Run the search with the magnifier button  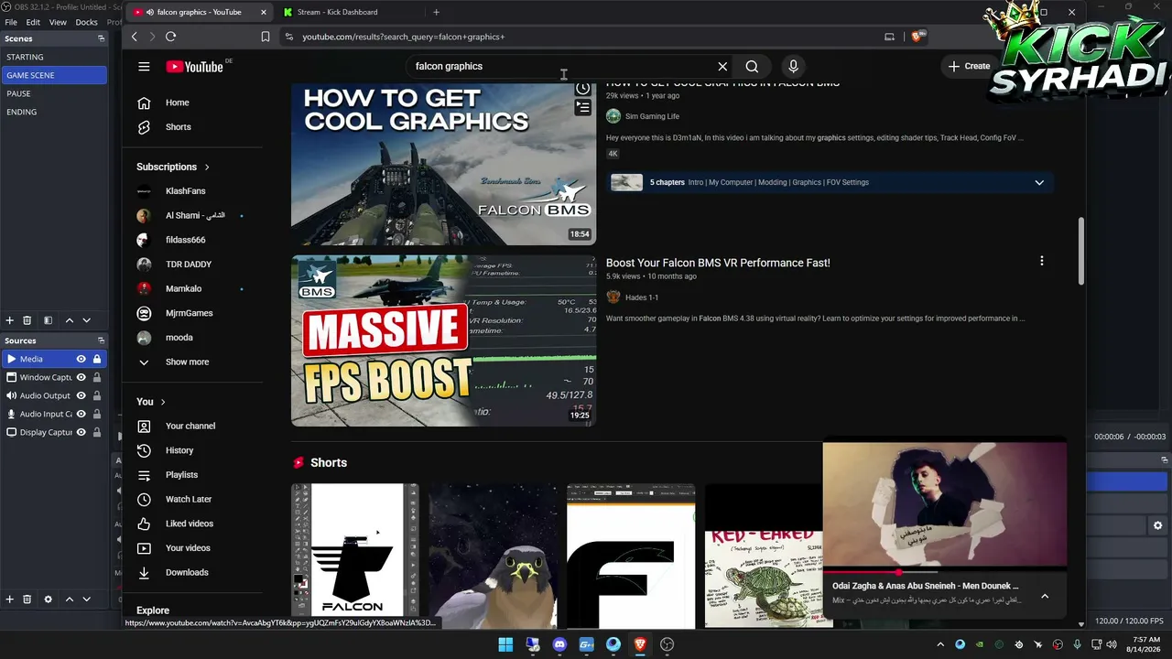[752, 66]
